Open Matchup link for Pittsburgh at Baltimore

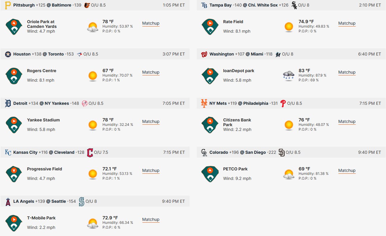point(151,23)
